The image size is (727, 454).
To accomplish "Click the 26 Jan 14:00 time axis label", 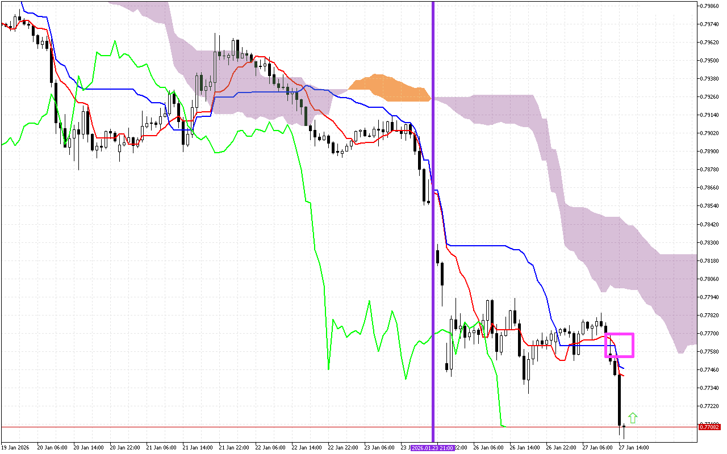I will [524, 448].
